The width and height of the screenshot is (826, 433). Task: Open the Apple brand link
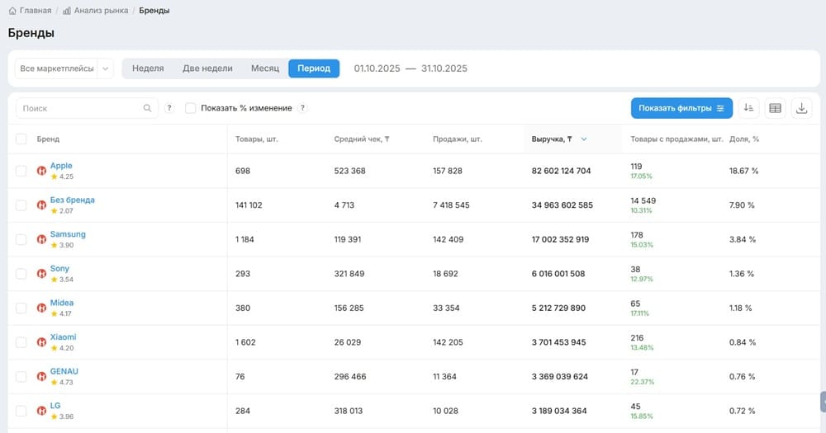pos(61,166)
